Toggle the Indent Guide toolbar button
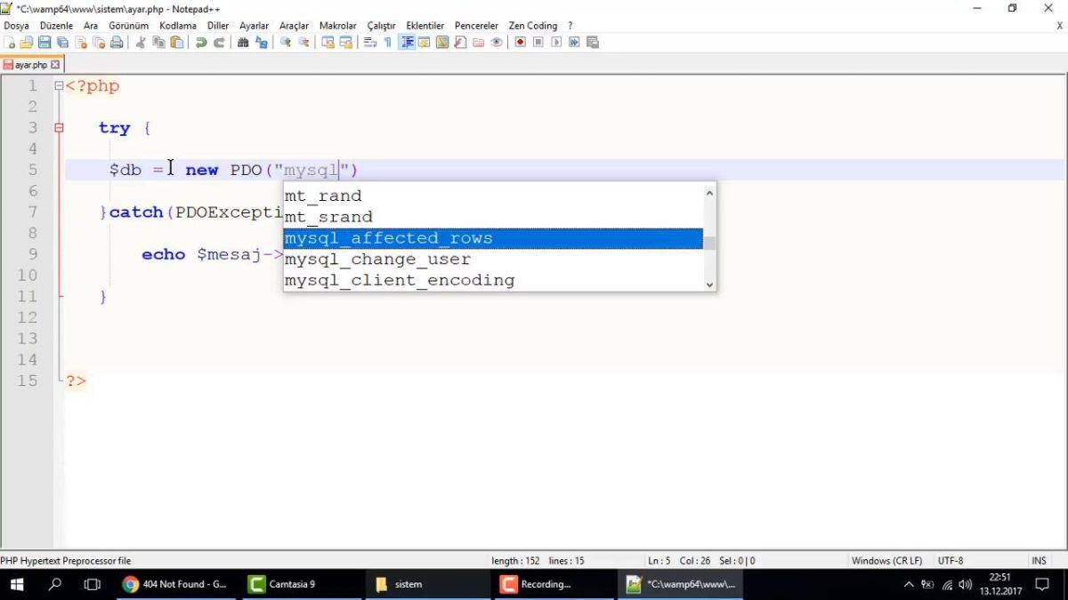 [406, 42]
